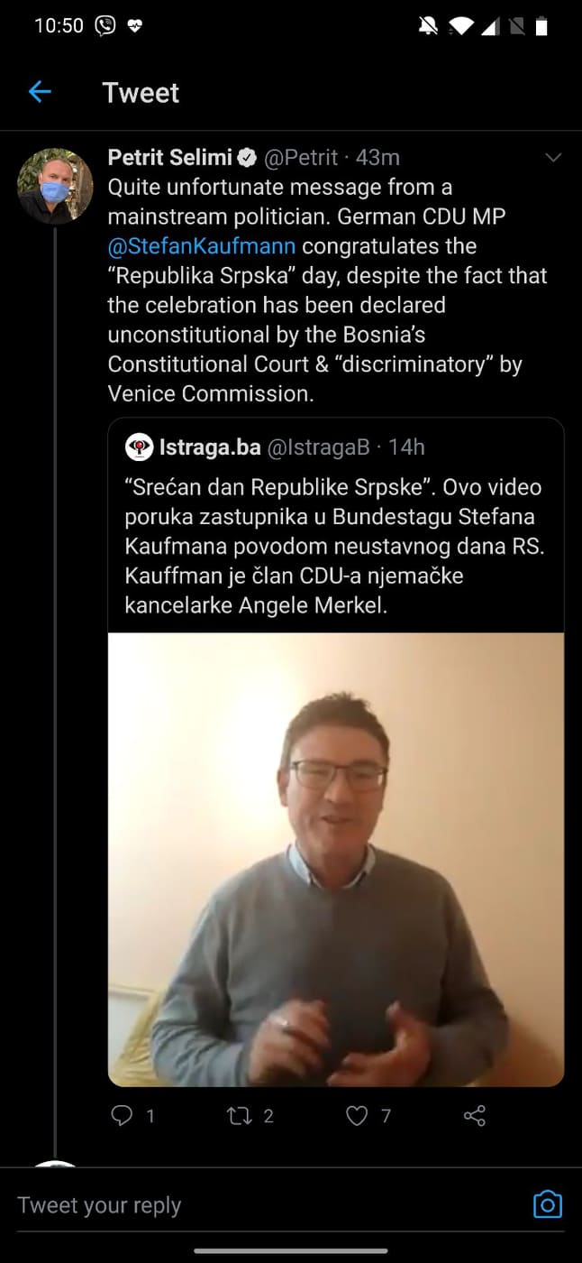Image resolution: width=582 pixels, height=1263 pixels.
Task: Open the quoted Istraga.ba tweet text
Action: 333,546
